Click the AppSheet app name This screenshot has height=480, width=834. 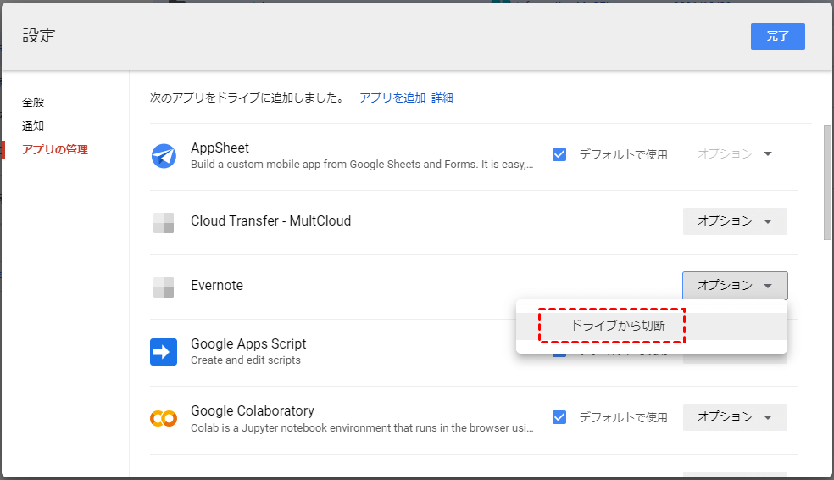pos(220,148)
